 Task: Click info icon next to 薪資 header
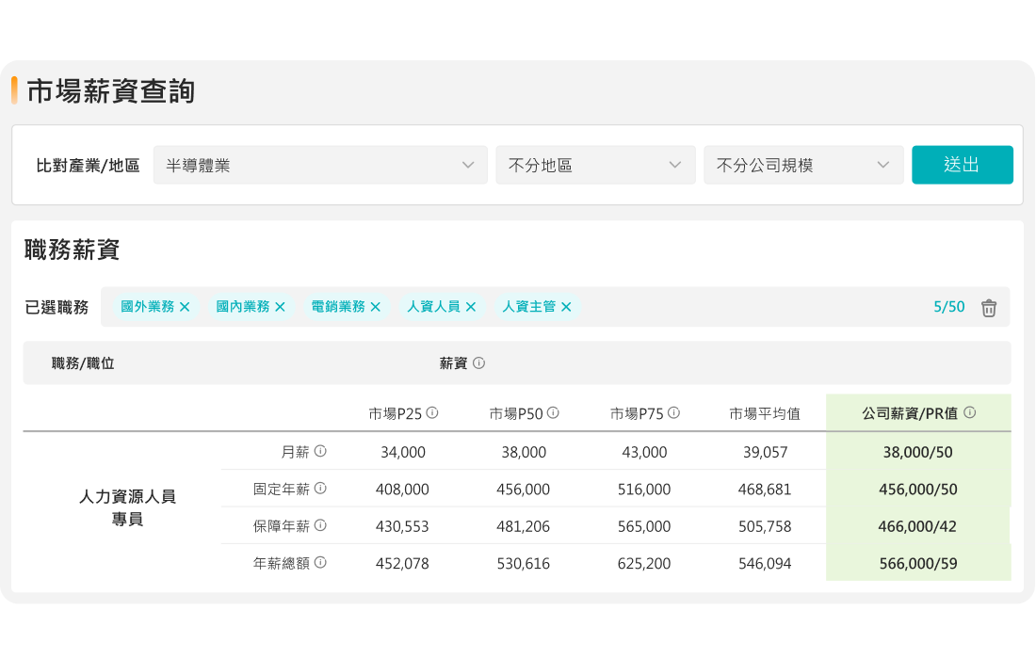(x=478, y=363)
